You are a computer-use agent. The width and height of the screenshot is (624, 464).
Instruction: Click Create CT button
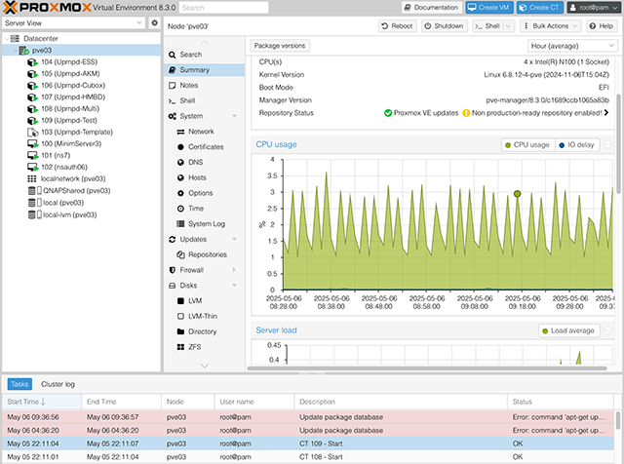540,8
